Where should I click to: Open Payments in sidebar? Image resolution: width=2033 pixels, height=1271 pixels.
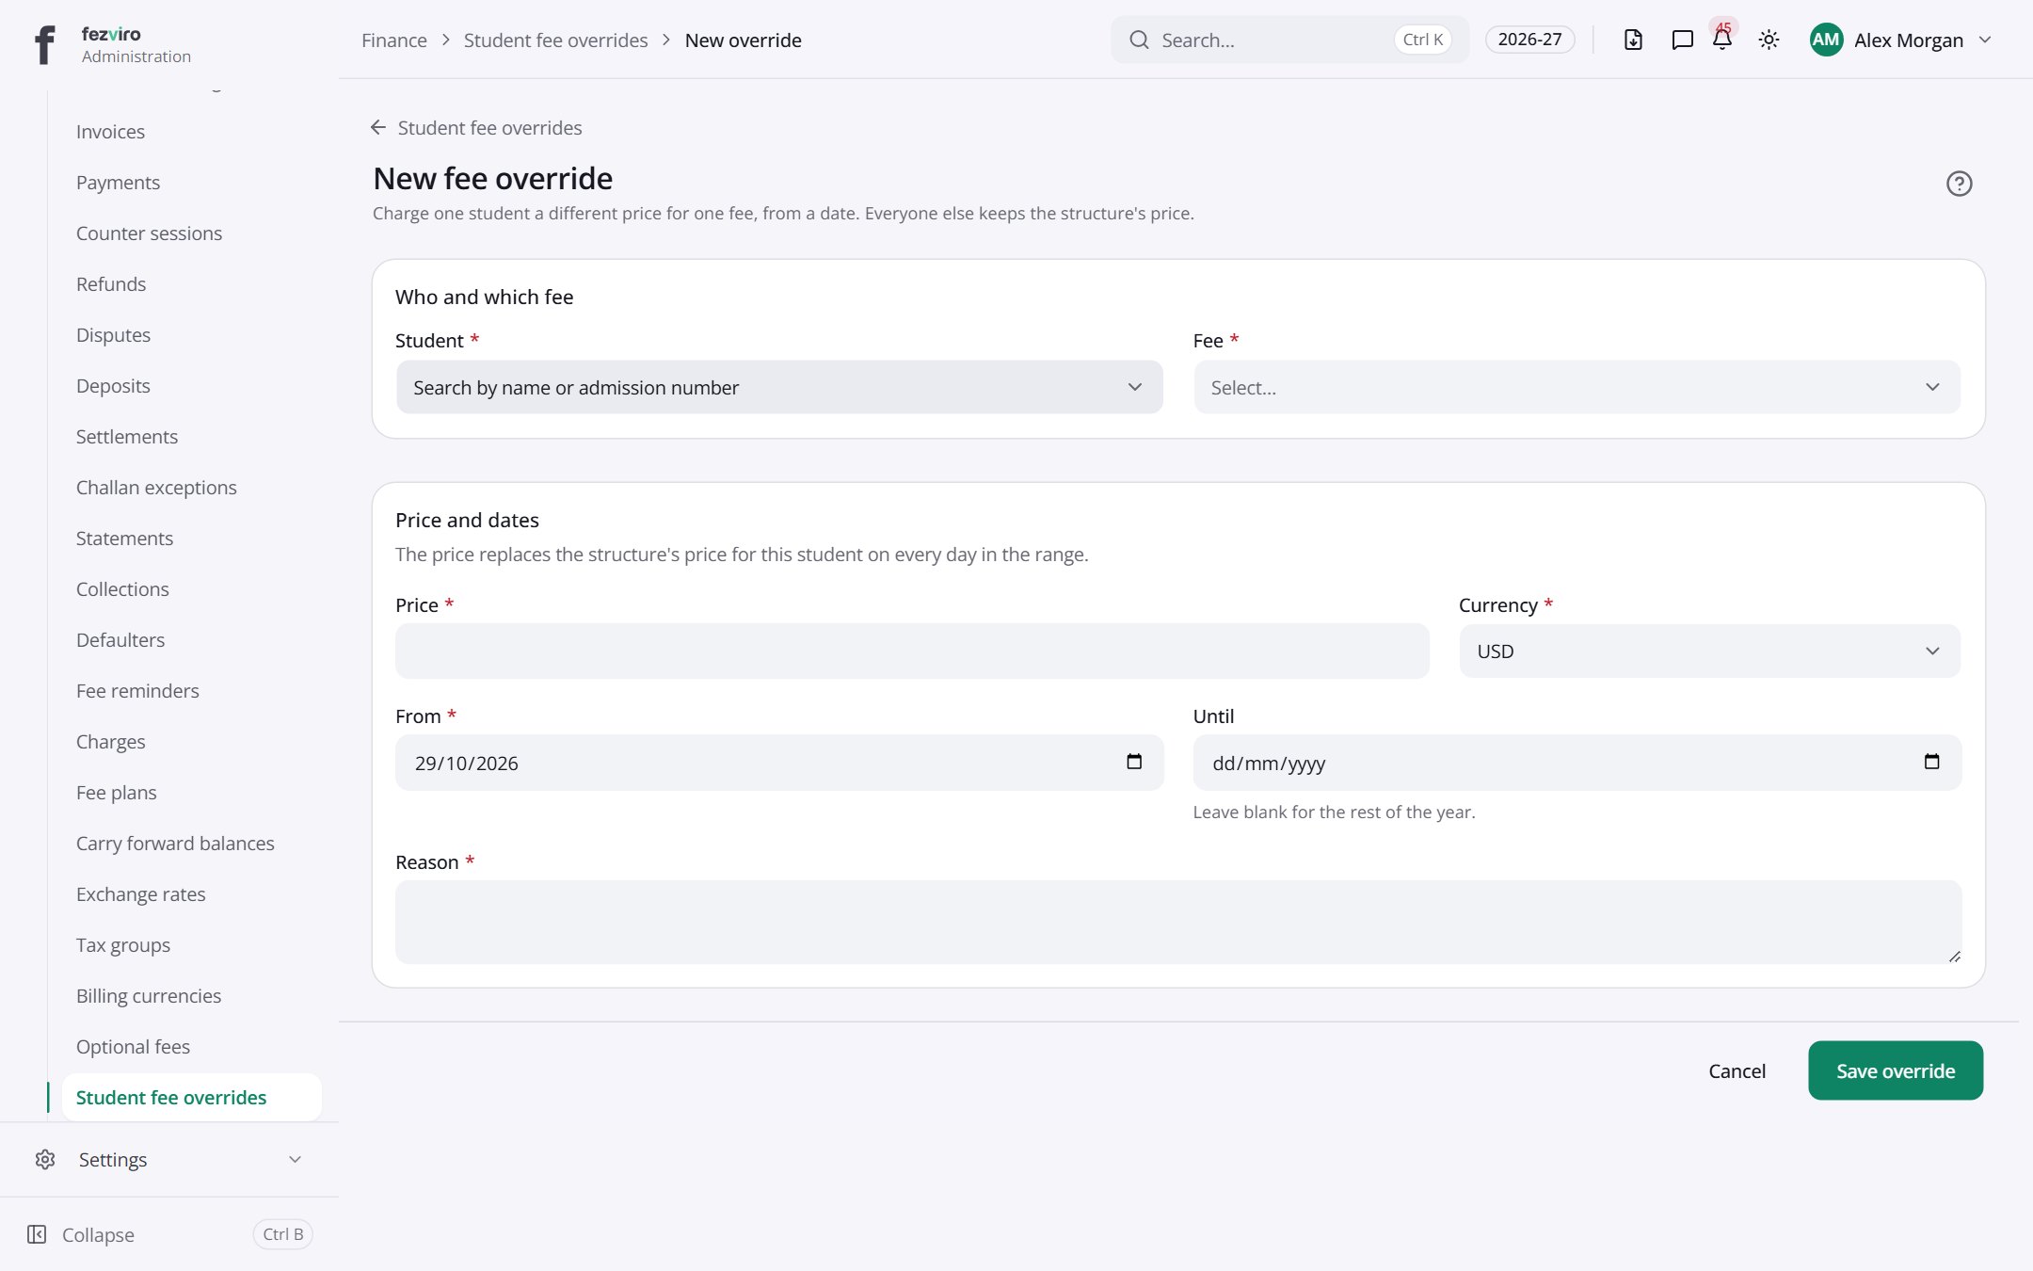pos(118,182)
